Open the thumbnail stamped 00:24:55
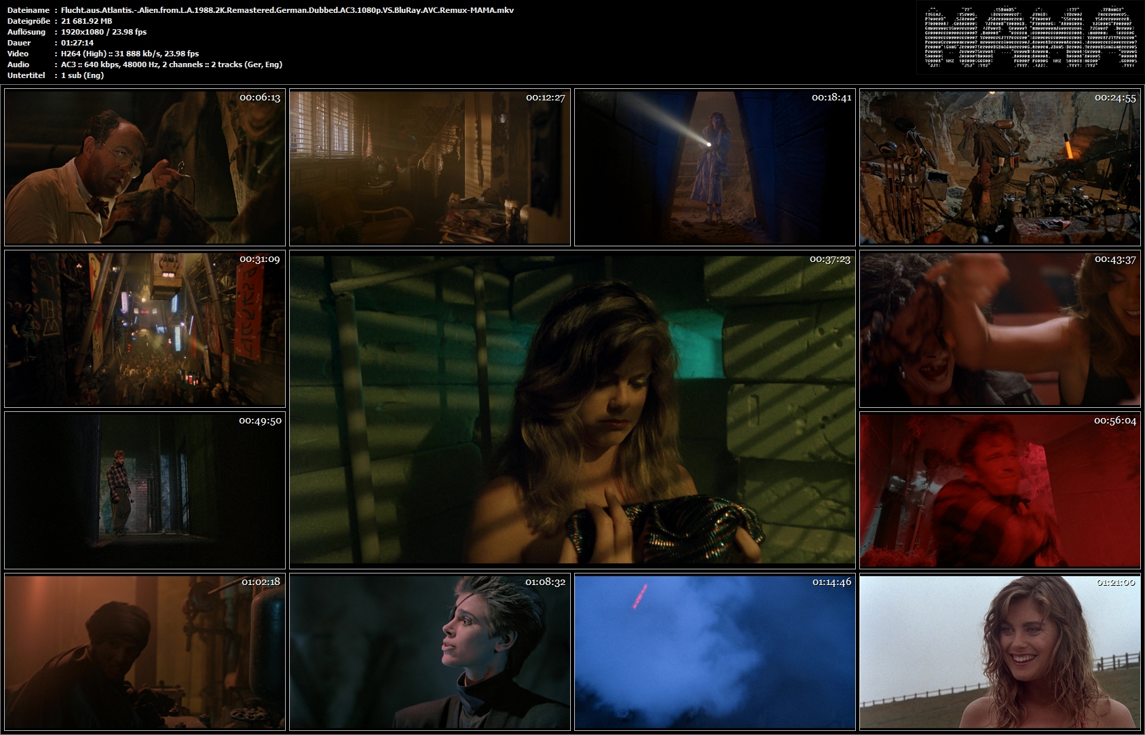 point(1000,167)
